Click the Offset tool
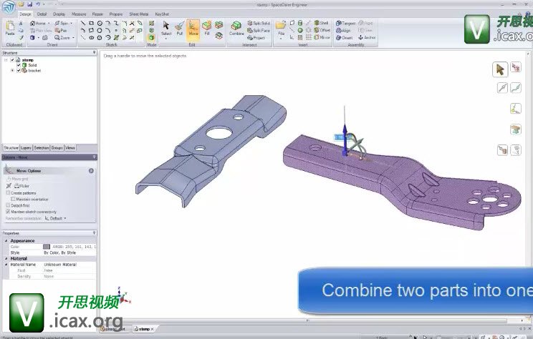 point(322,30)
